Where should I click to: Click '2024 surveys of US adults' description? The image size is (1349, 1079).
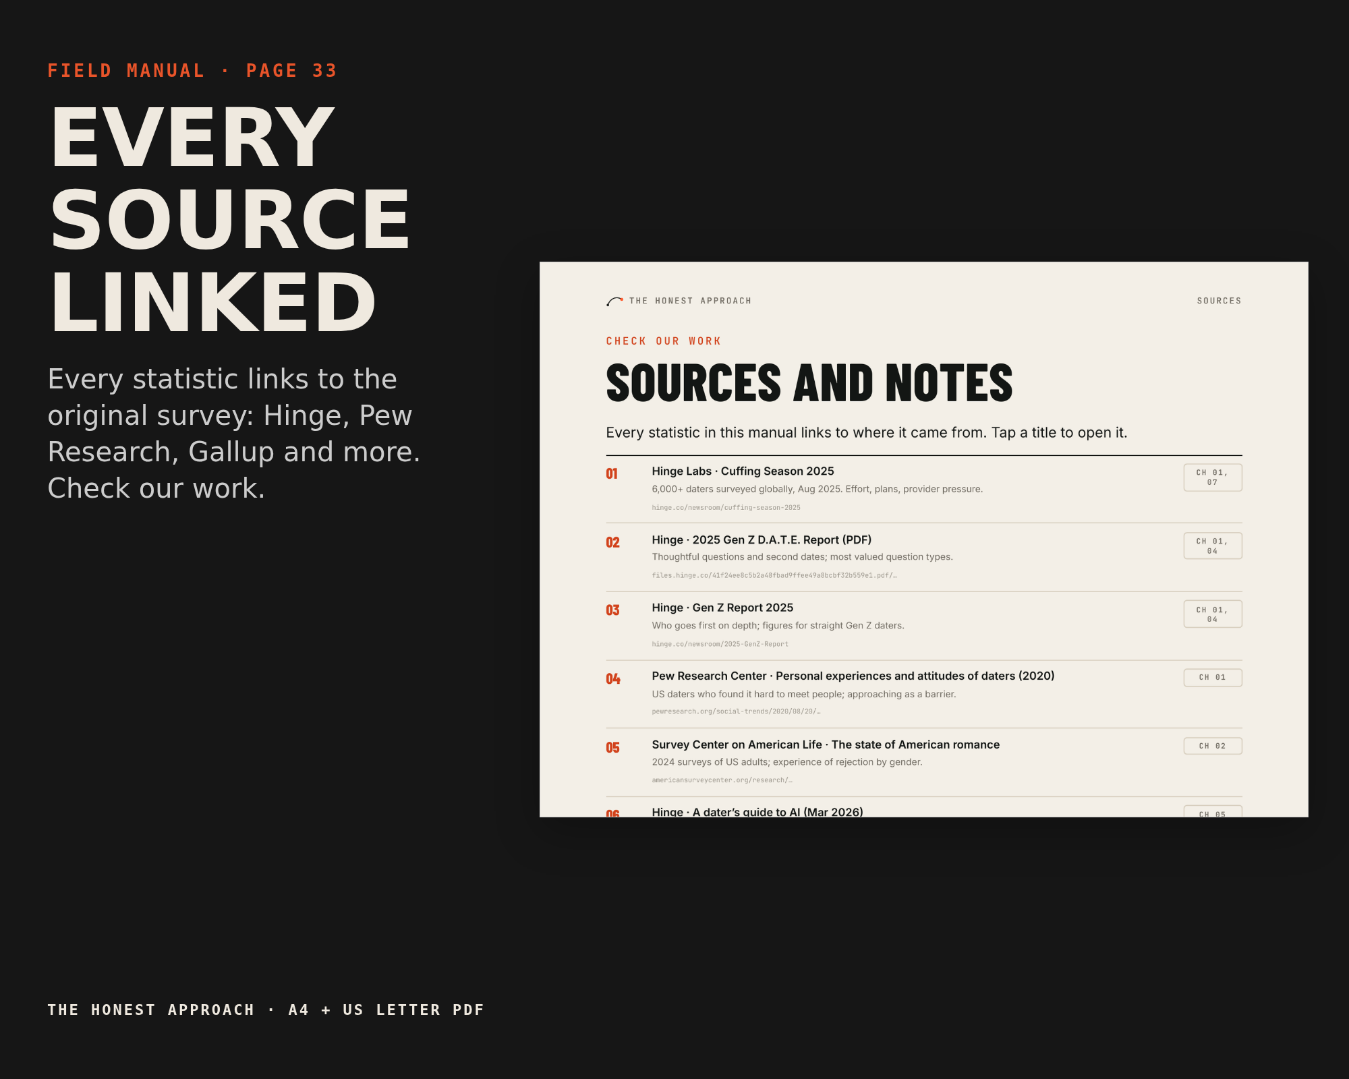click(x=787, y=762)
